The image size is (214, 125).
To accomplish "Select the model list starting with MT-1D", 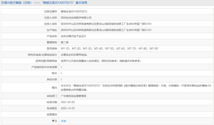I will (109, 49).
